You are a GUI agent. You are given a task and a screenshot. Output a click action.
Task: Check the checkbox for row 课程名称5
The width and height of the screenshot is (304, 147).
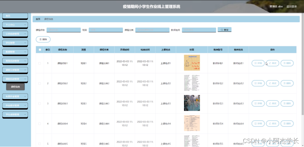(40, 144)
